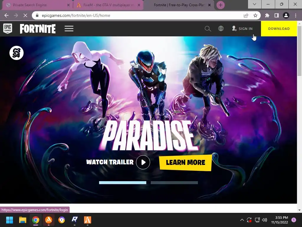Image resolution: width=302 pixels, height=227 pixels.
Task: Click the Learn More button
Action: (186, 163)
